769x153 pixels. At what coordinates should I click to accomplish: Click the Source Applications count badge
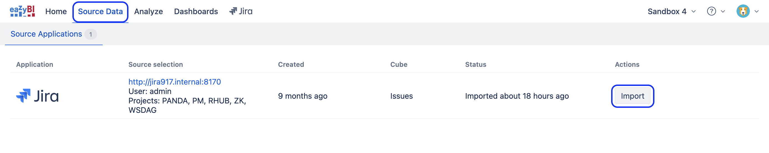90,34
